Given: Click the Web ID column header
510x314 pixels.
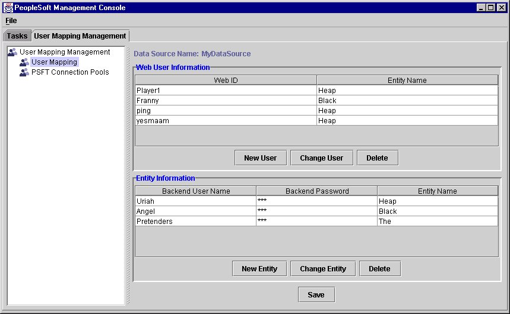Looking at the screenshot, I should point(226,80).
